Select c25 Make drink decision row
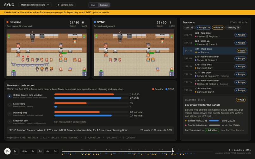255x159 pixels. pyautogui.click(x=215, y=90)
